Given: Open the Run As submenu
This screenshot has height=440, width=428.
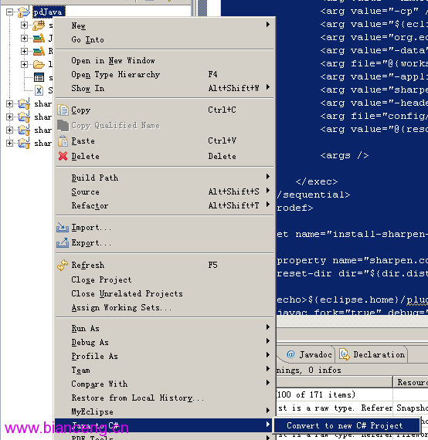Looking at the screenshot, I should pos(165,328).
